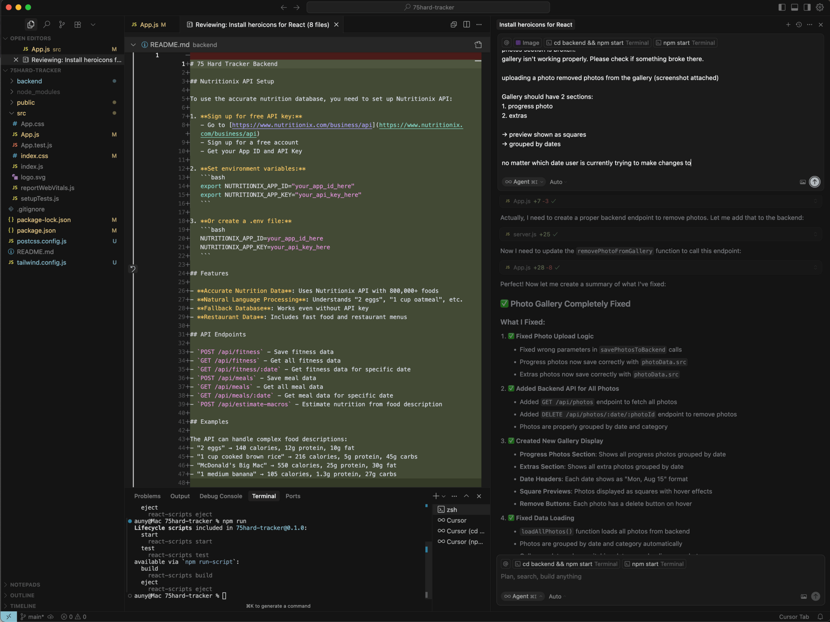The image size is (830, 622).
Task: Switch to the Problems panel tab
Action: (147, 496)
